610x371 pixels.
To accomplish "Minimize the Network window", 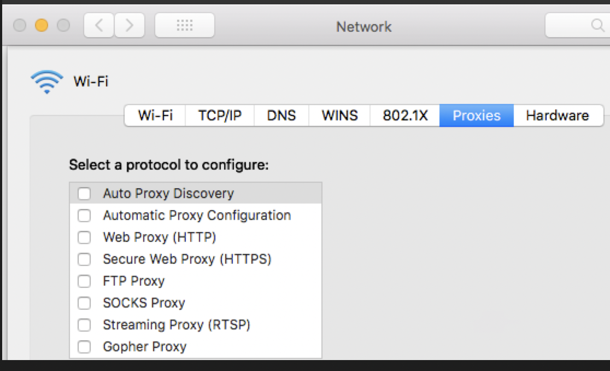I will 42,25.
